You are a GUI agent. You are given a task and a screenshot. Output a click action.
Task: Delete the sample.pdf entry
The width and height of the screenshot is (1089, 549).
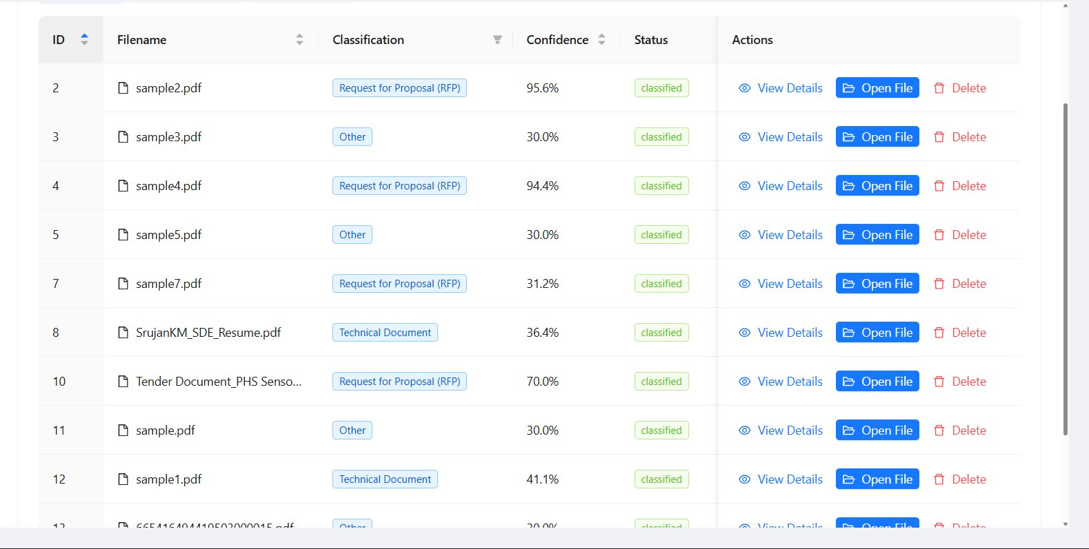[959, 430]
